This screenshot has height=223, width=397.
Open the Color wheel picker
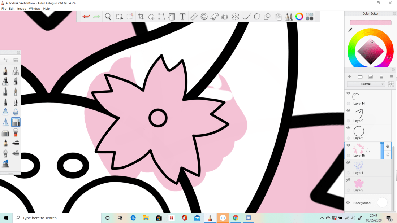[x=299, y=16]
